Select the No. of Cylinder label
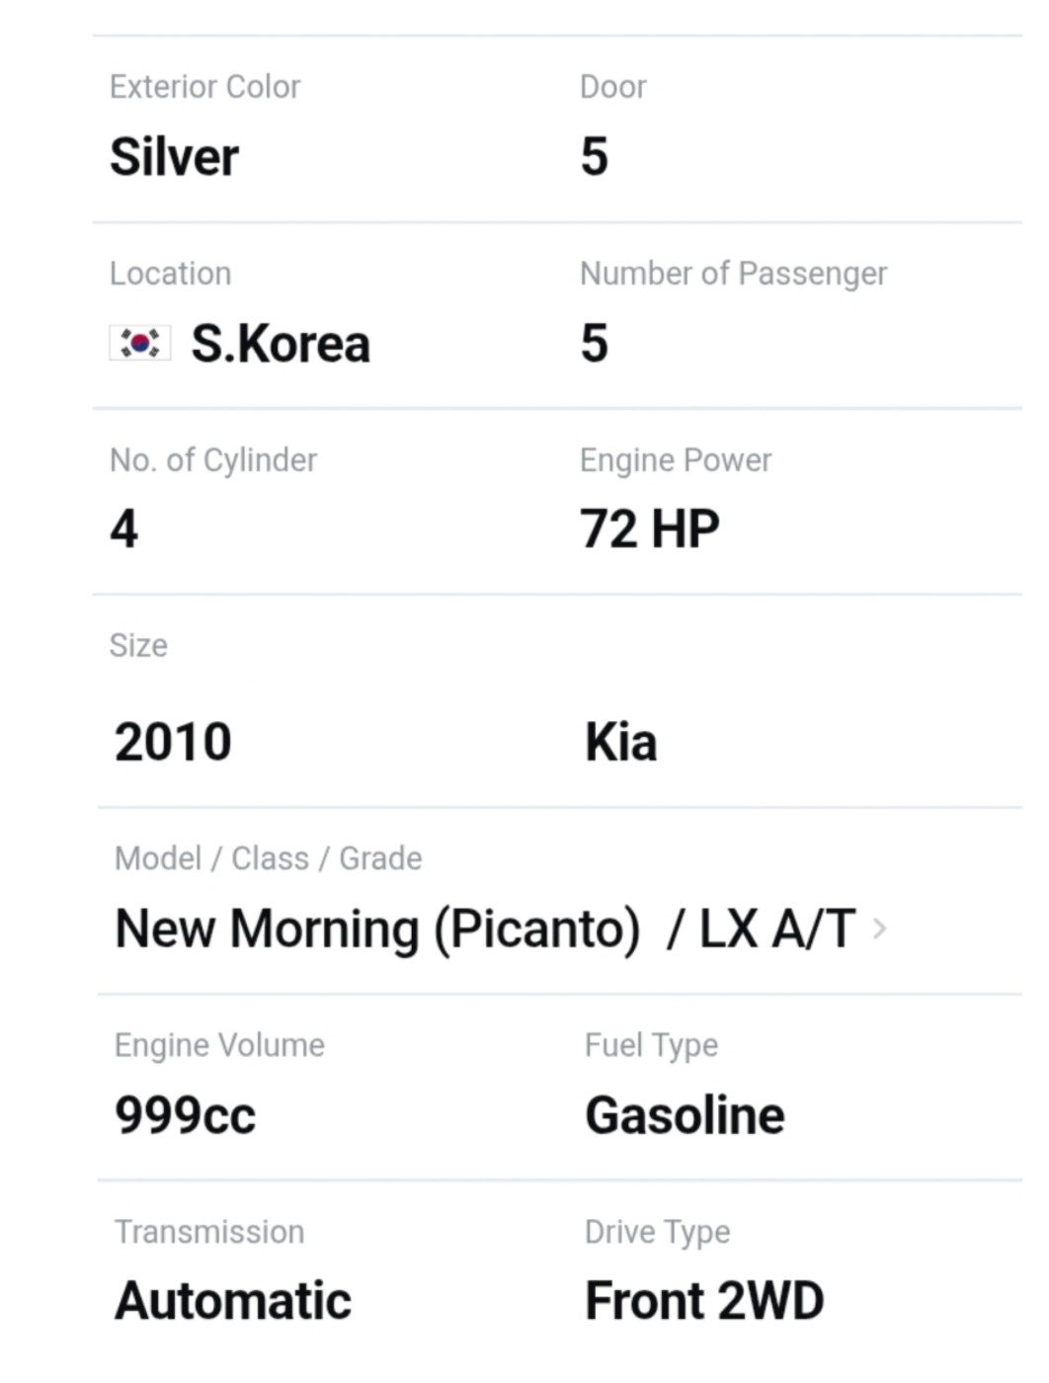The height and width of the screenshot is (1383, 1049). 213,460
